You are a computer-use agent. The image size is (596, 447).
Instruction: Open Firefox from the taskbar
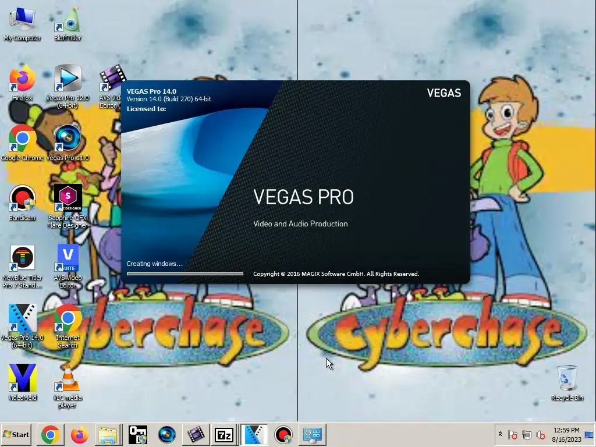(x=79, y=434)
